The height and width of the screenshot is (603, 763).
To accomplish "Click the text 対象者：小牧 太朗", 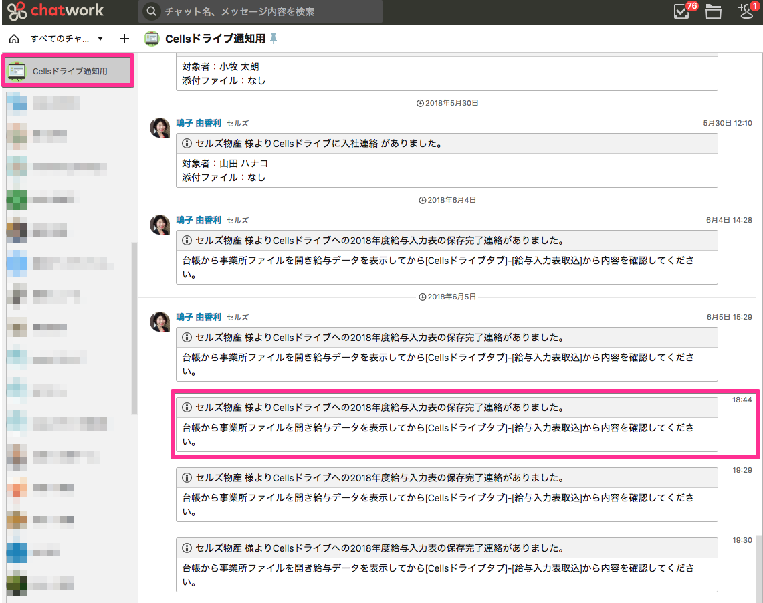I will [x=221, y=66].
